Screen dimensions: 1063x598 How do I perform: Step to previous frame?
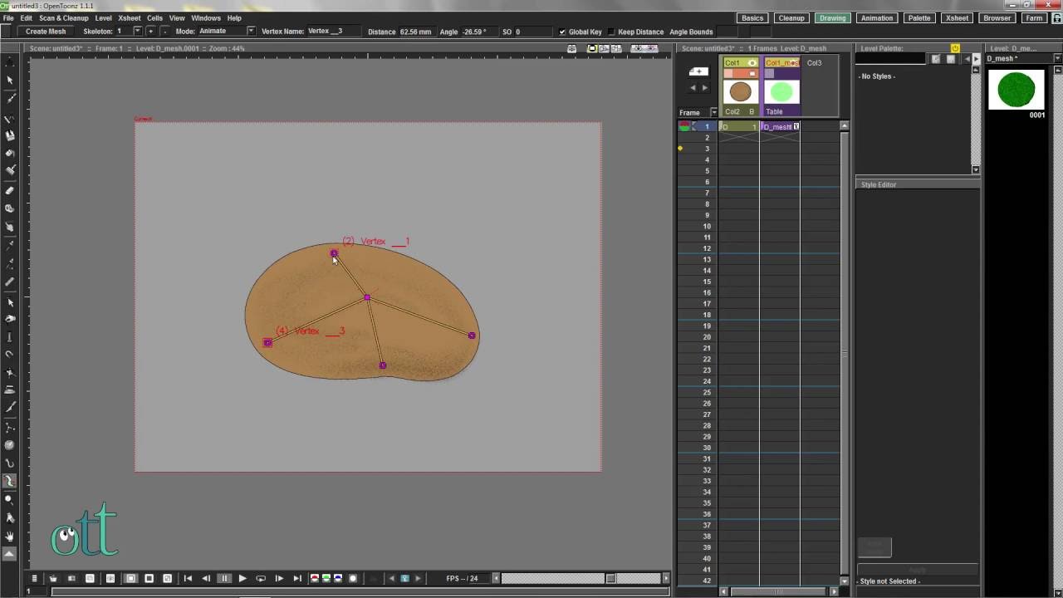click(x=206, y=578)
